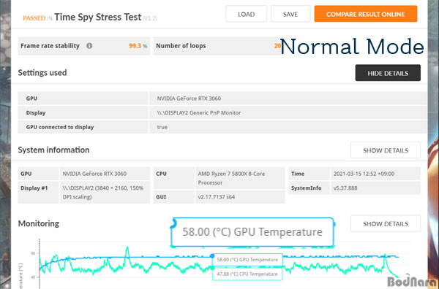Click the frame rate stability info icon
The height and width of the screenshot is (289, 439).
point(89,46)
